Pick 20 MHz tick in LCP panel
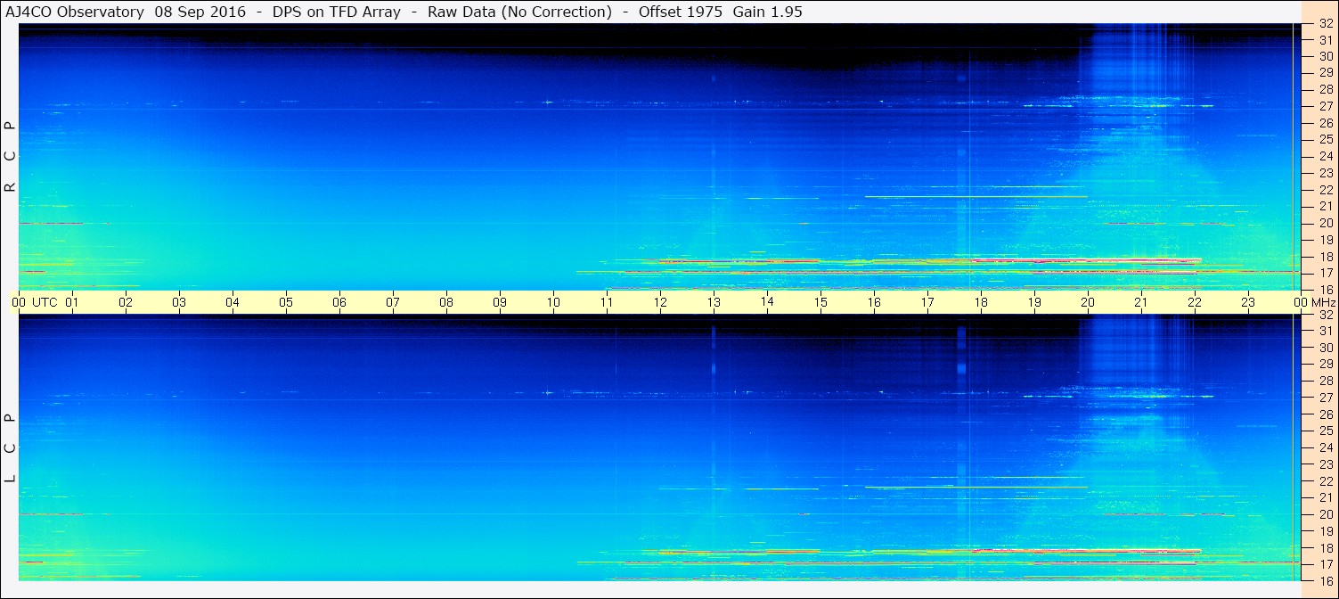This screenshot has width=1339, height=599. (x=1325, y=514)
